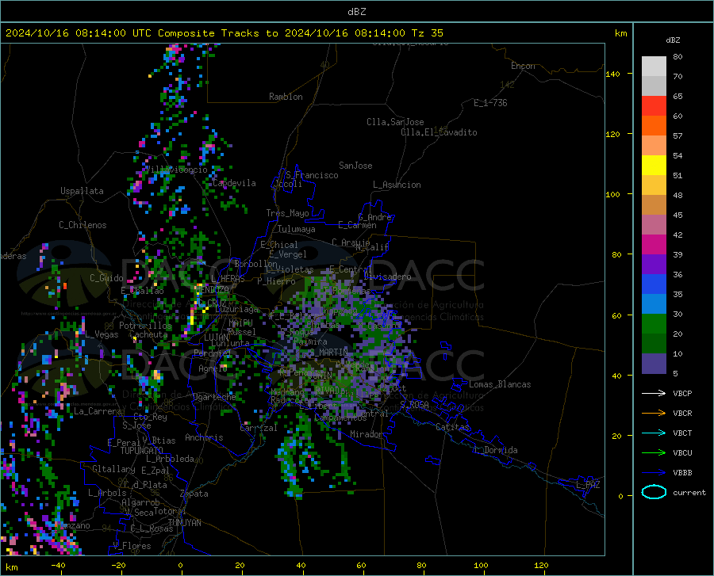Click the 'MENDOZA' city label

point(212,289)
